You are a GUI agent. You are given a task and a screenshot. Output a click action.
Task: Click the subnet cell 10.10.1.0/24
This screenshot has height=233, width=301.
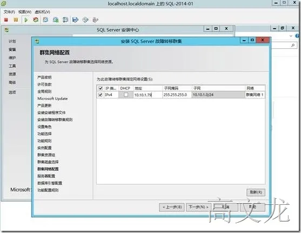coord(218,95)
